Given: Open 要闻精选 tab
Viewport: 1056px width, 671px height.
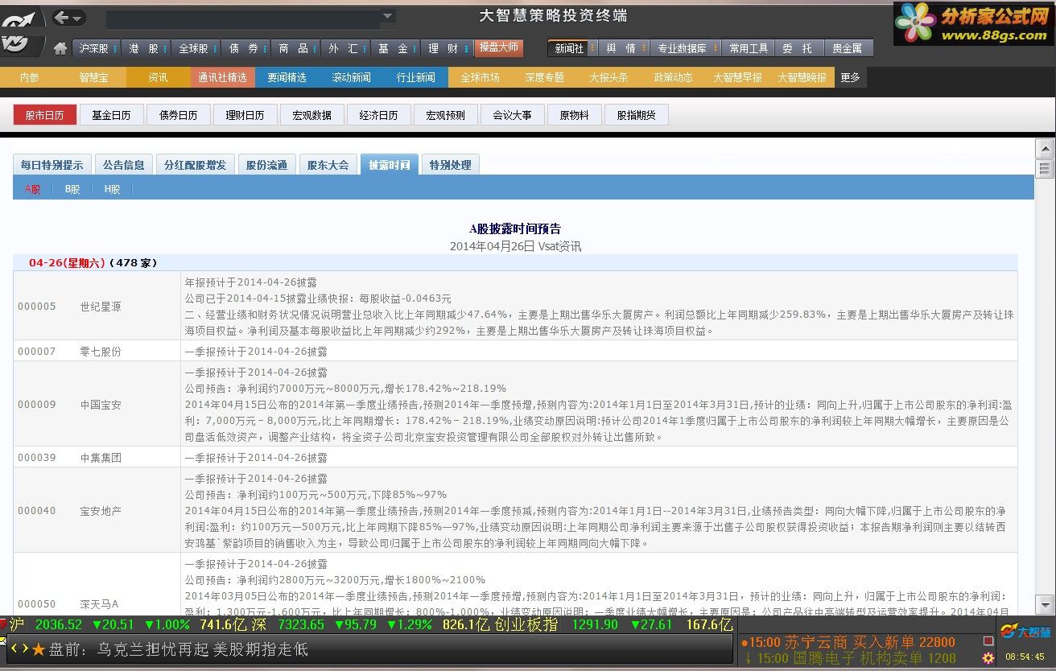Looking at the screenshot, I should [287, 77].
